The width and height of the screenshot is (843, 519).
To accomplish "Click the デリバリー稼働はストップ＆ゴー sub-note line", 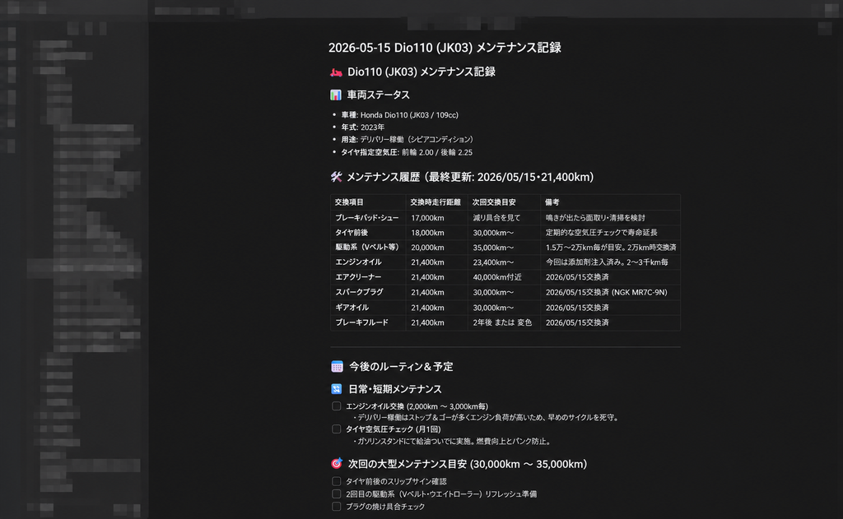I will click(486, 418).
